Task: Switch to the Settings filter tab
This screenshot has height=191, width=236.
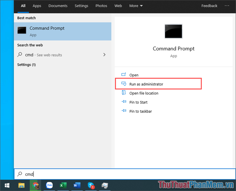Action: pos(82,6)
